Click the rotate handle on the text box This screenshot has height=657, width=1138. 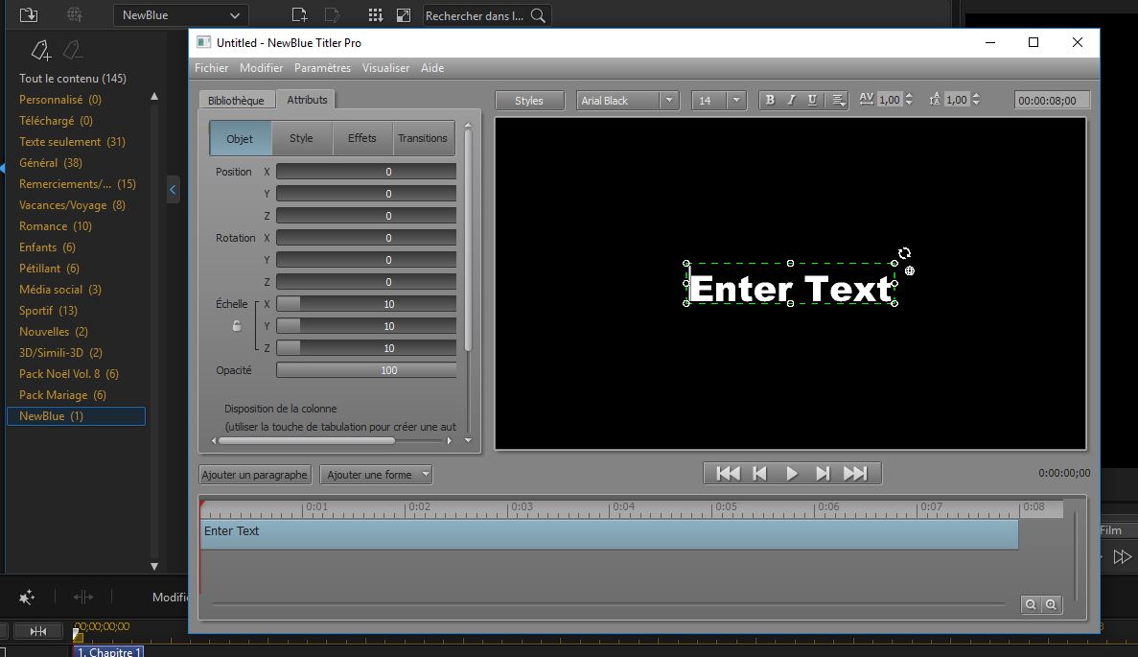tap(904, 253)
